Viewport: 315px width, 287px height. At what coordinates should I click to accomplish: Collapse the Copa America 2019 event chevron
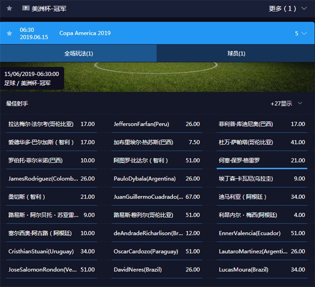coord(305,33)
